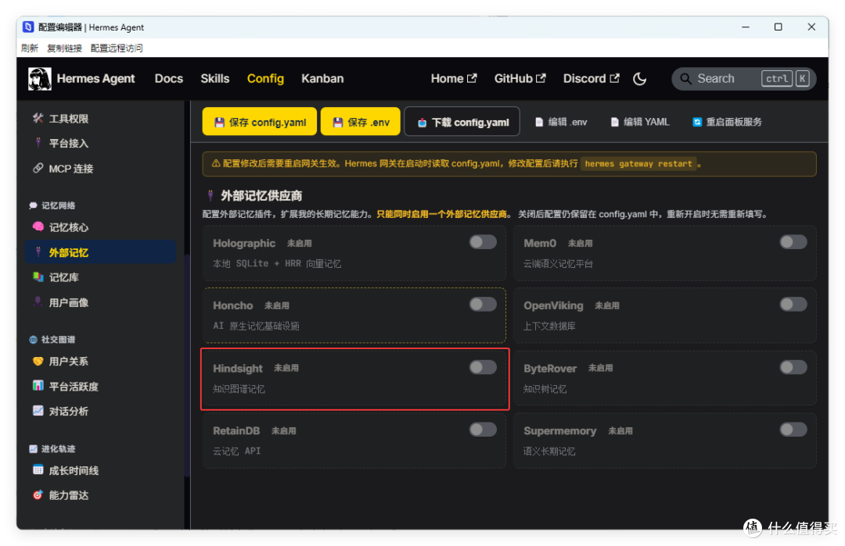
Task: Click 下载 config.yaml download button
Action: pos(462,122)
